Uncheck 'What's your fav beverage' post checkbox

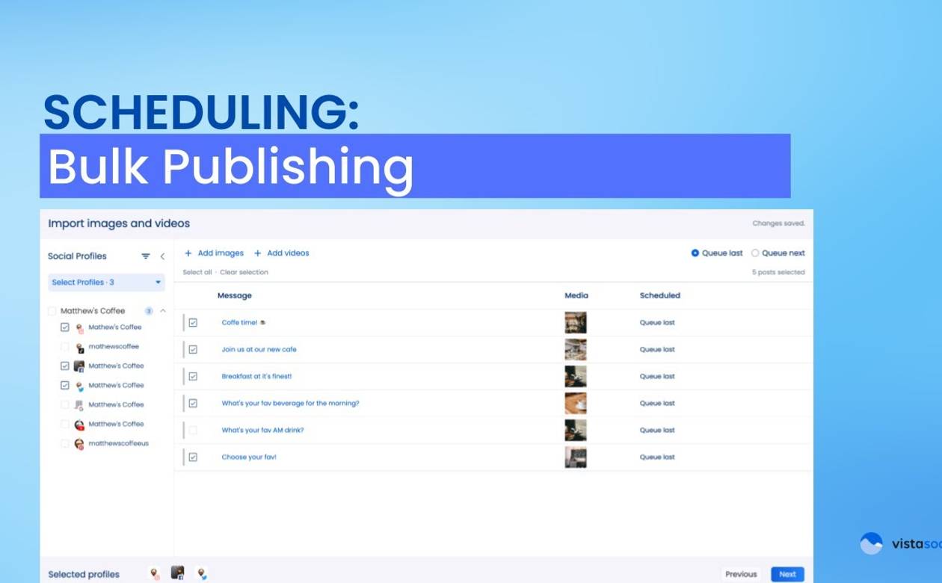(193, 404)
